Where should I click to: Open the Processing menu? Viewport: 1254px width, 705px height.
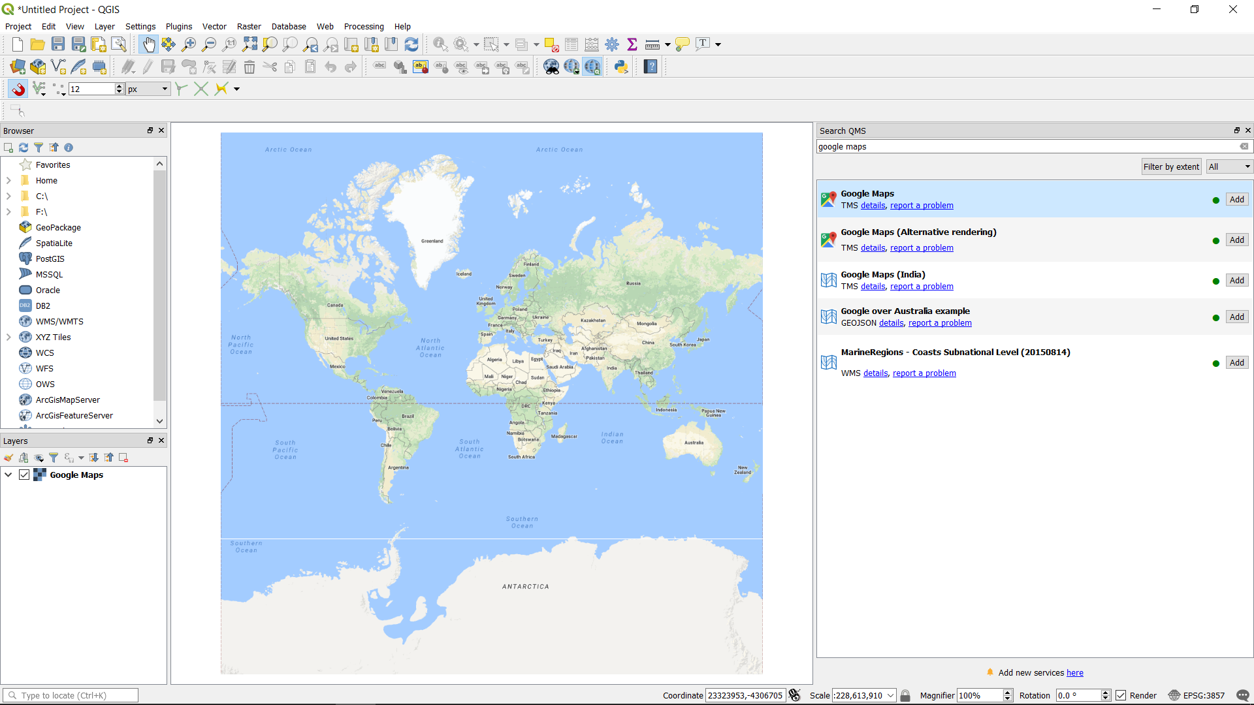364,27
